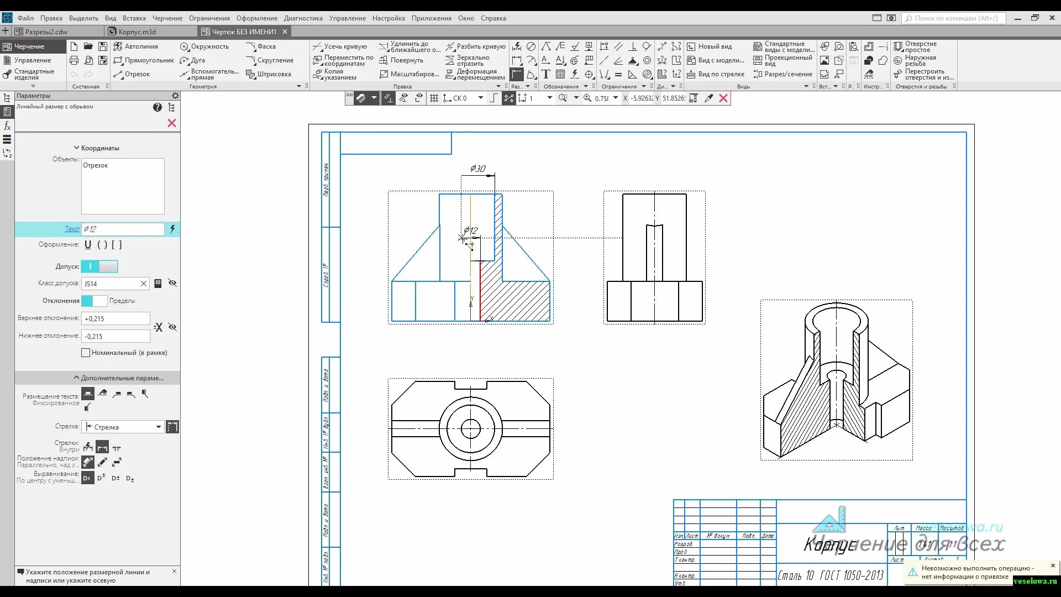Click the Масштабировать scale tool
This screenshot has width=1061, height=597.
pos(409,74)
